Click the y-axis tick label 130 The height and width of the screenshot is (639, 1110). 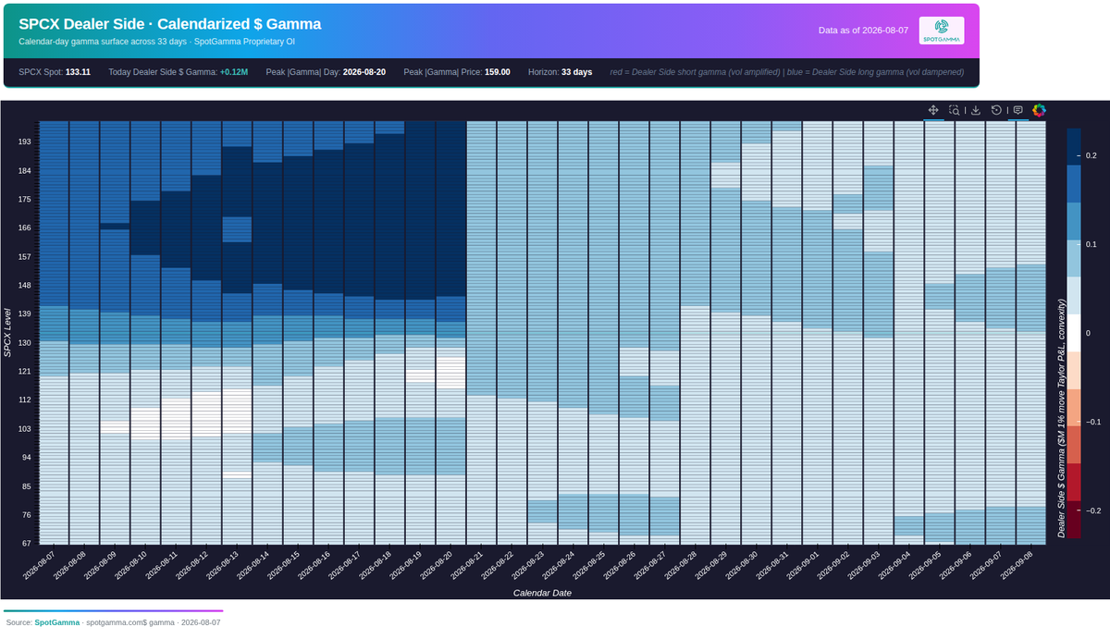(24, 343)
